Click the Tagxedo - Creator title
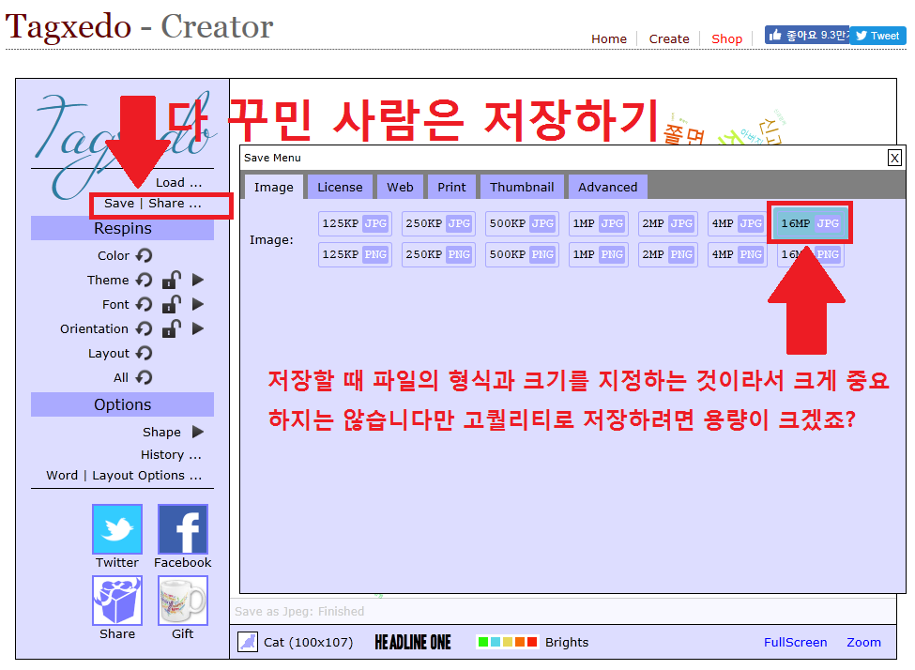915x670 pixels. tap(139, 26)
